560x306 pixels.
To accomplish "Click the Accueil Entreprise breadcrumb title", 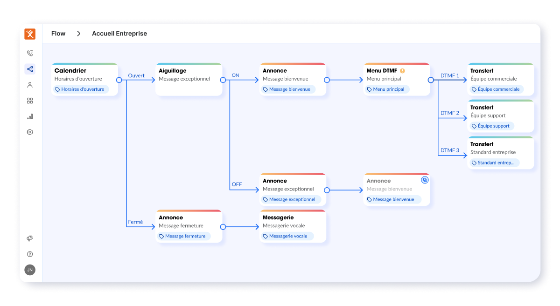I will pyautogui.click(x=119, y=34).
